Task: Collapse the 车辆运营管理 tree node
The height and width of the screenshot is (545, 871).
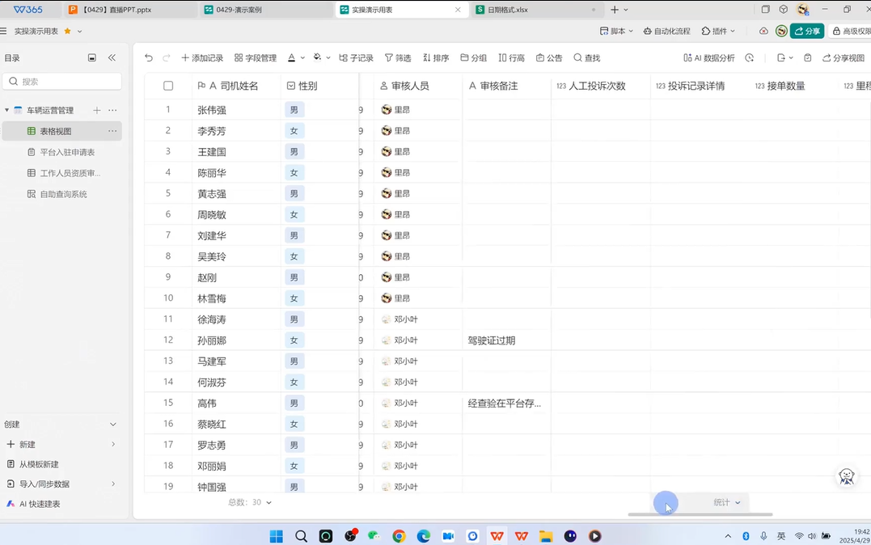Action: (x=7, y=110)
